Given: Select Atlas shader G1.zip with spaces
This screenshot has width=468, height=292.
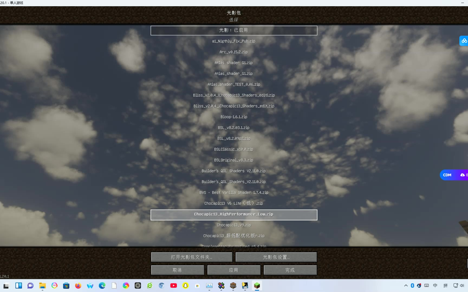Looking at the screenshot, I should click(234, 63).
